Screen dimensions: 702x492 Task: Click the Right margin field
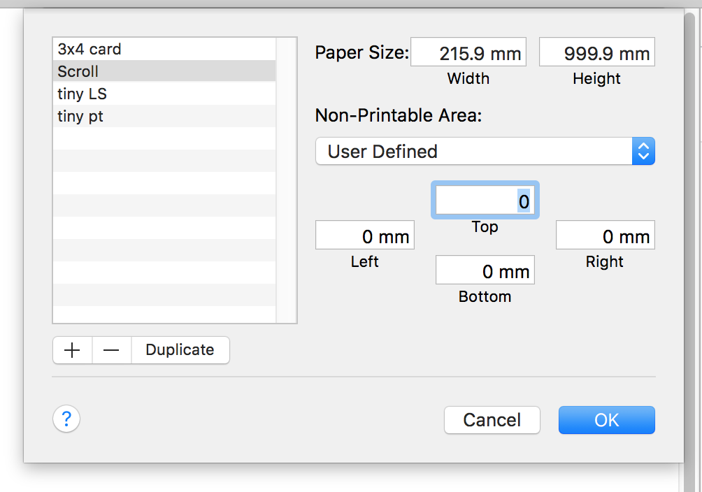[605, 236]
